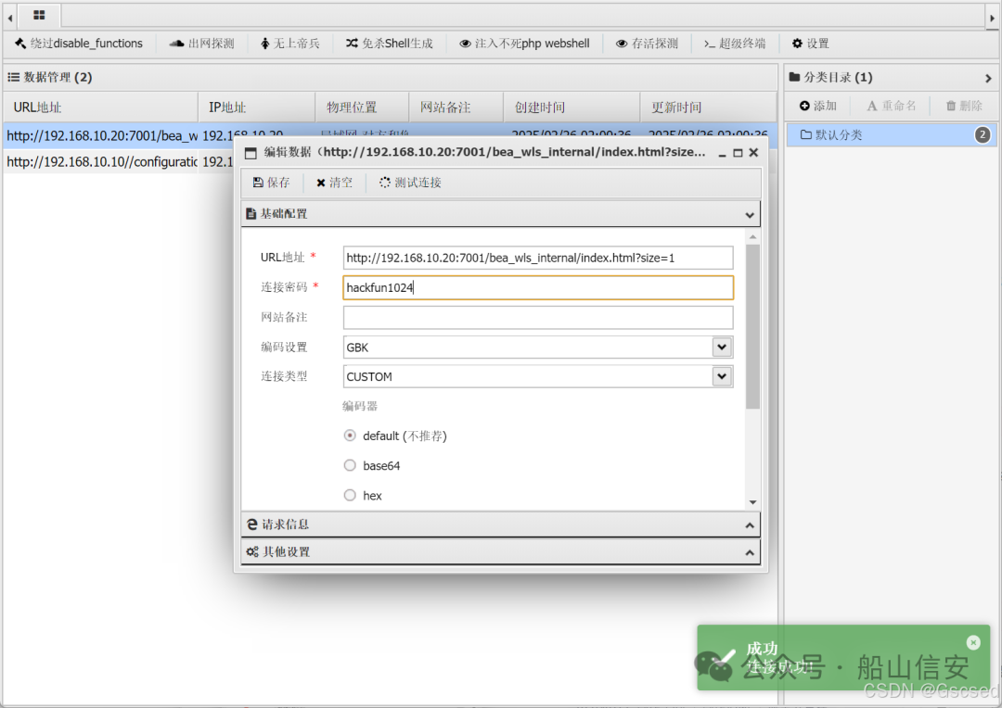Click the 重命名 category button
This screenshot has width=1002, height=708.
point(891,106)
